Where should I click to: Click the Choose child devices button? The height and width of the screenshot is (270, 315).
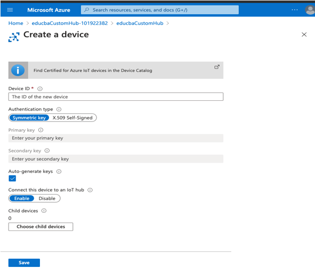[x=41, y=226]
